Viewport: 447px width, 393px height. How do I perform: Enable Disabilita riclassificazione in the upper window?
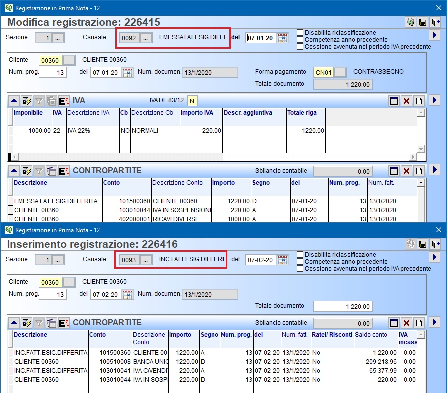point(300,32)
